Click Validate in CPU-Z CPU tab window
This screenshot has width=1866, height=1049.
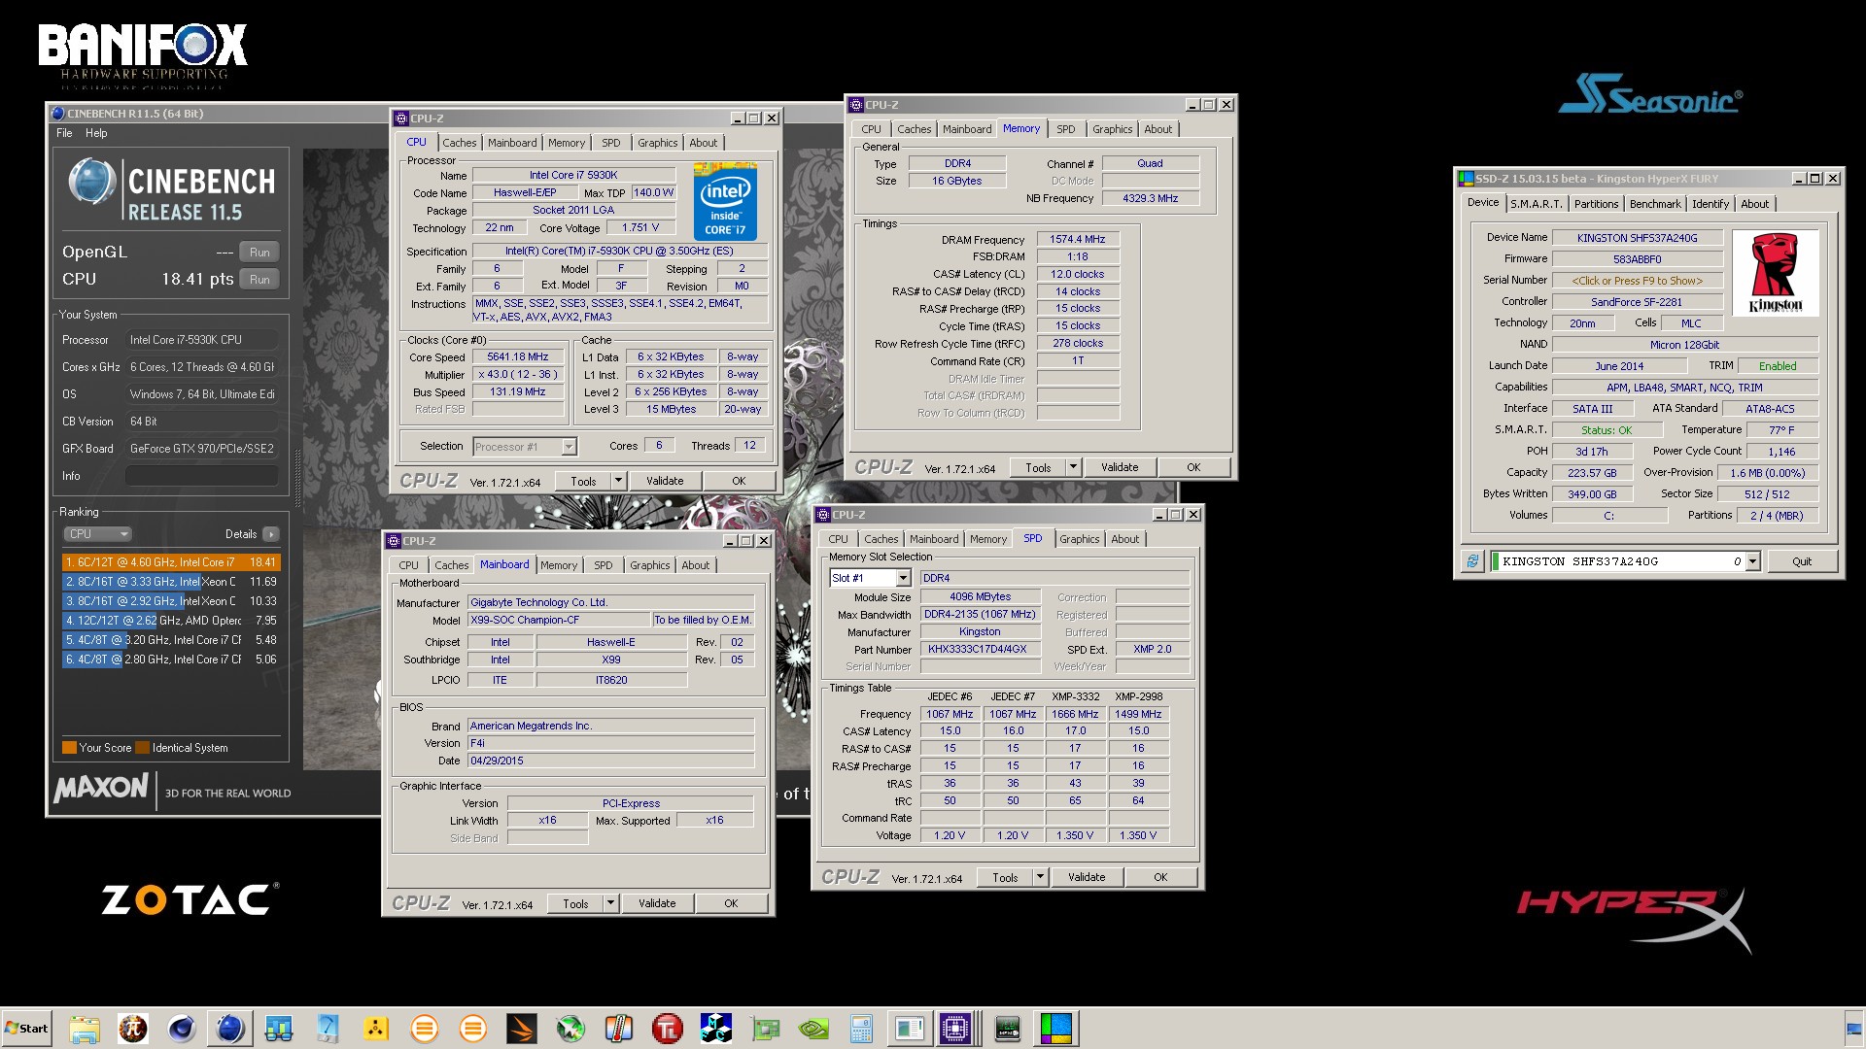[x=665, y=481]
